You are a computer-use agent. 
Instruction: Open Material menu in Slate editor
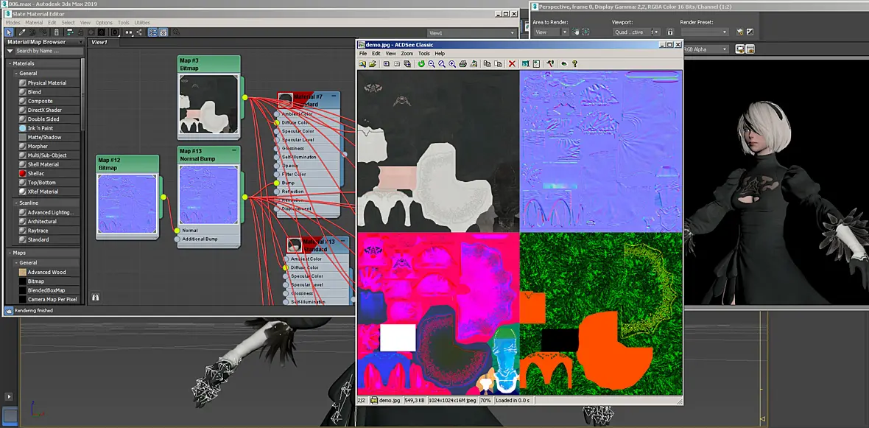34,23
